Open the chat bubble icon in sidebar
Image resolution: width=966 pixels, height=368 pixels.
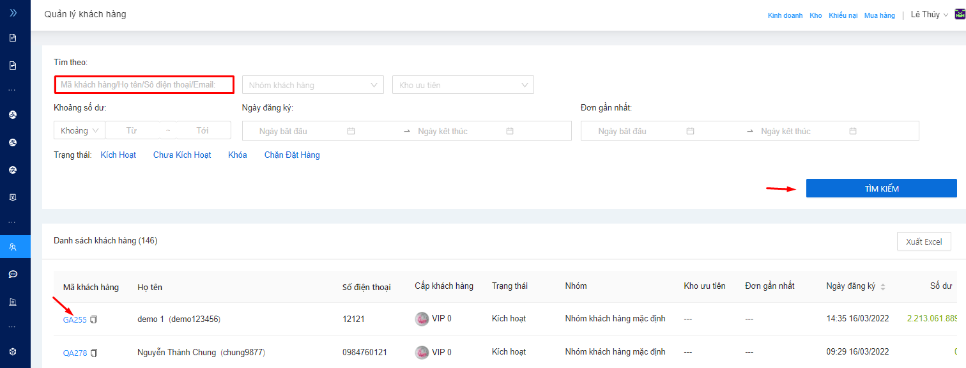tap(13, 274)
